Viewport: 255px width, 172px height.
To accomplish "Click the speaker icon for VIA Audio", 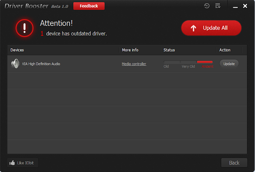I will coord(15,63).
